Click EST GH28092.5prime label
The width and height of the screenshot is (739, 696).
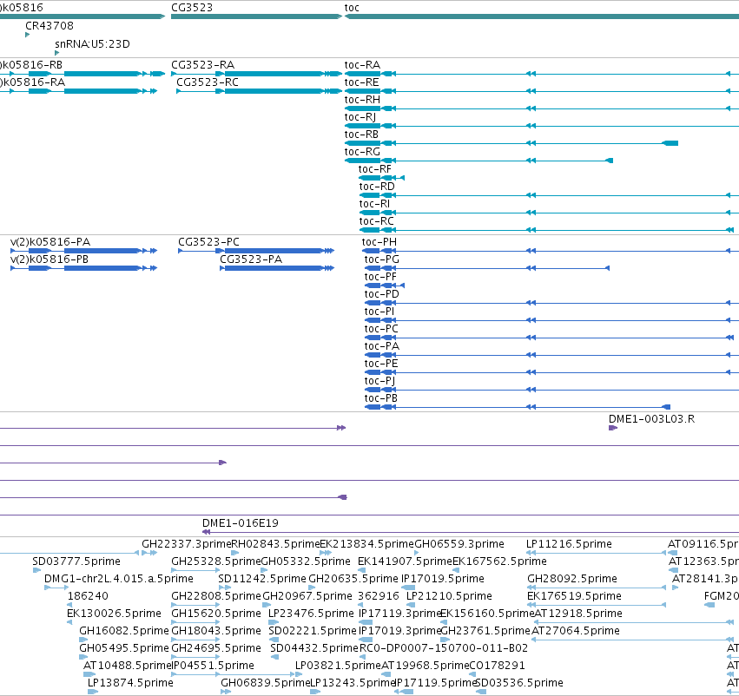[x=572, y=579]
